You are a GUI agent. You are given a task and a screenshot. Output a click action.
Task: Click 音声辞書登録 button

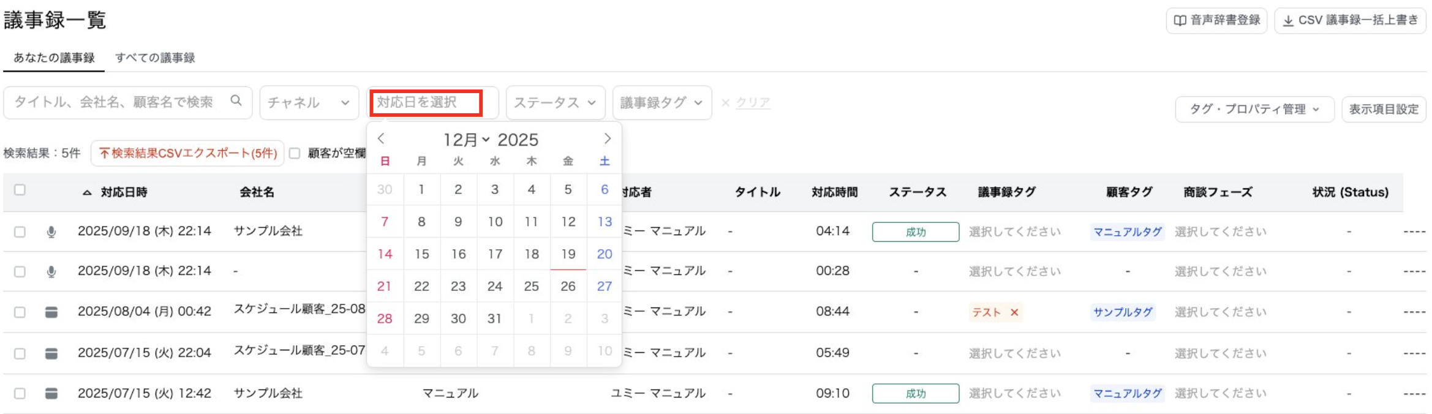click(x=1216, y=20)
